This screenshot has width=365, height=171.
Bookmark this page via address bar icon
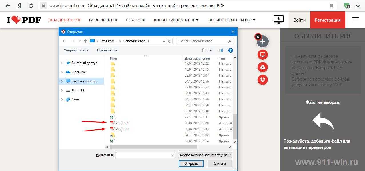pos(332,6)
